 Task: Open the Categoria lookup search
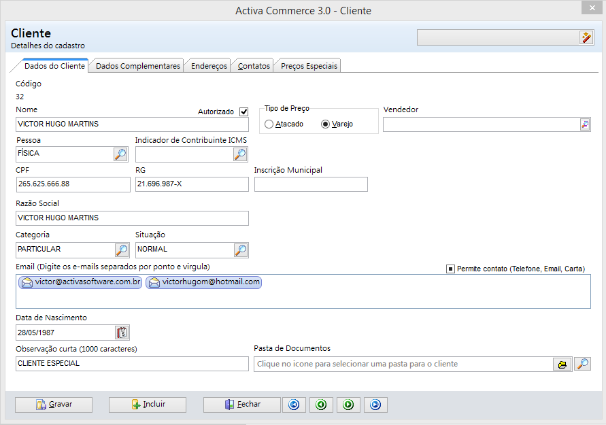[x=120, y=250]
